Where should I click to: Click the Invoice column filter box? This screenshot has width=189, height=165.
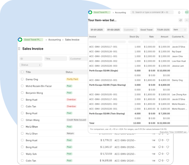tap(107, 42)
